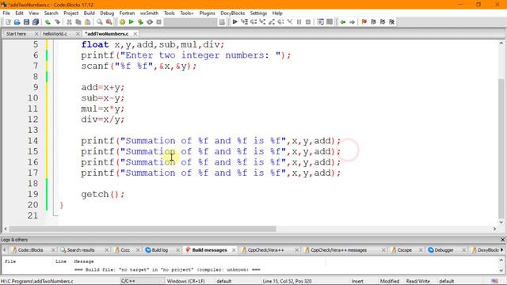Image resolution: width=507 pixels, height=285 pixels.
Task: Click the editor scrollbar up arrow
Action: pos(501,43)
